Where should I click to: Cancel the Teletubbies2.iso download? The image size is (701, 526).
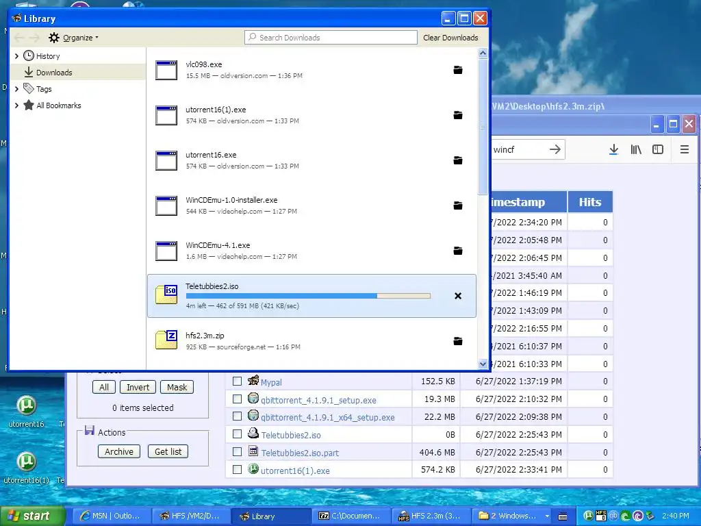458,296
